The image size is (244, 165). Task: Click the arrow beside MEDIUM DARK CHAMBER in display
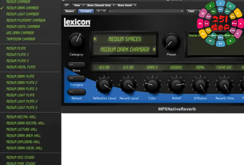tap(154, 49)
